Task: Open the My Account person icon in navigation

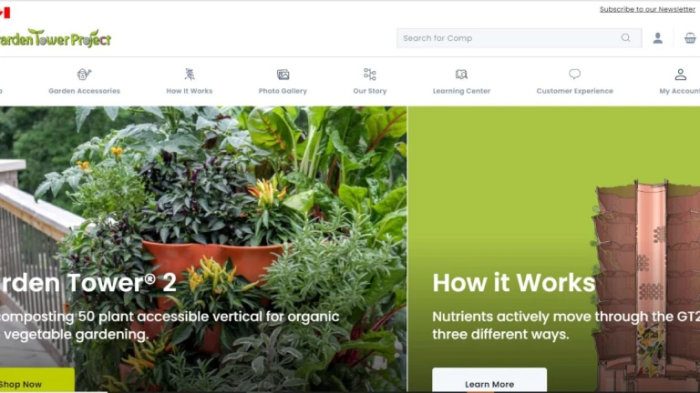Action: point(680,74)
